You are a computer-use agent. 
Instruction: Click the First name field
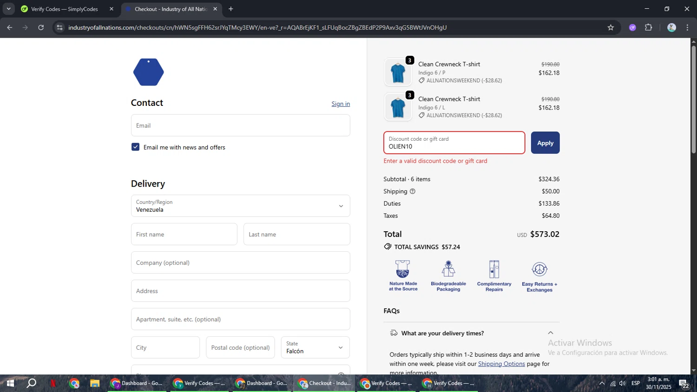(x=184, y=234)
